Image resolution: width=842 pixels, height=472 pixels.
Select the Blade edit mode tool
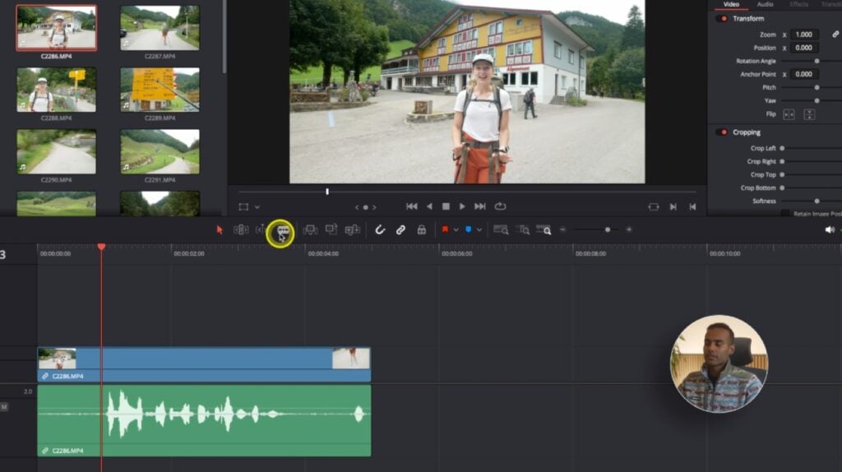(281, 230)
